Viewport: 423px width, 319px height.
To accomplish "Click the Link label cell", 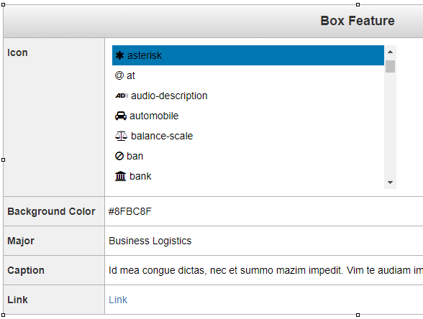I will click(x=54, y=300).
